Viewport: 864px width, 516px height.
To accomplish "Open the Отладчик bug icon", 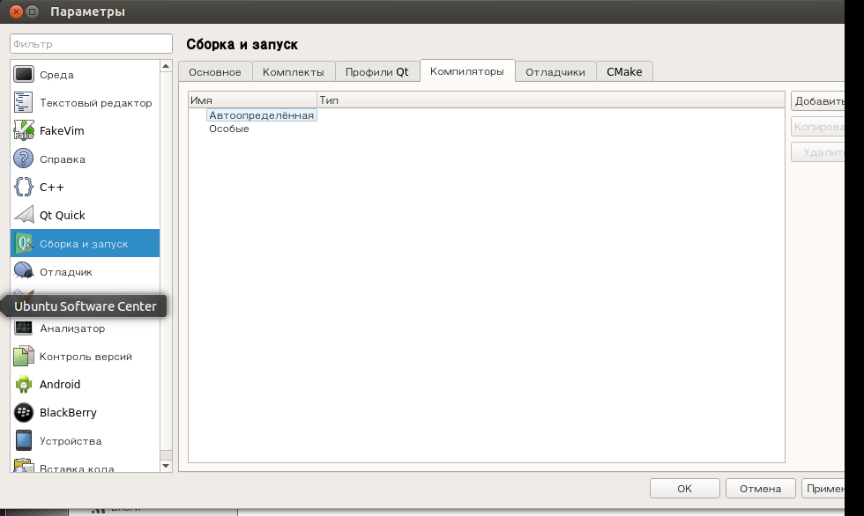I will tap(24, 271).
